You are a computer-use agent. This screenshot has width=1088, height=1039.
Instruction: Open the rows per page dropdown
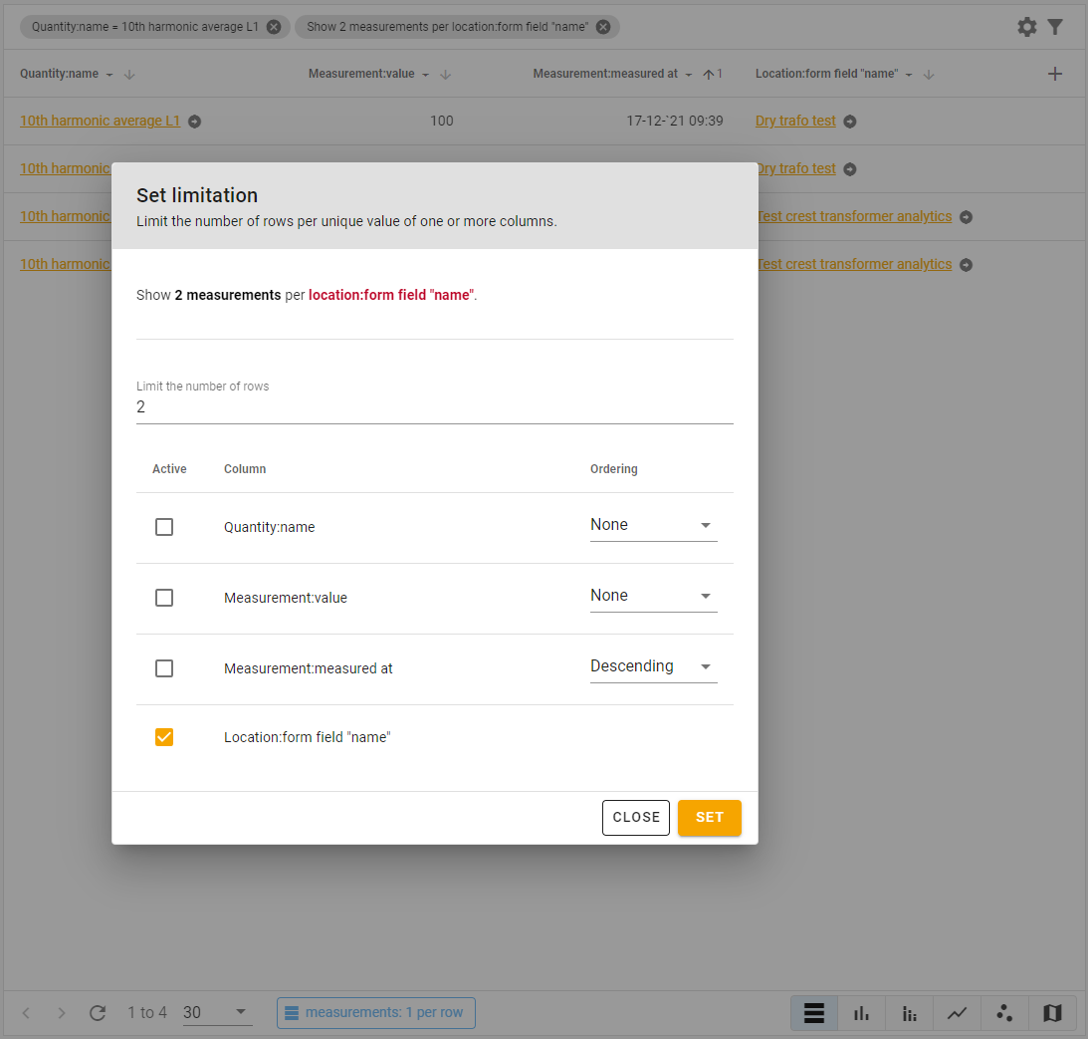(x=216, y=1013)
